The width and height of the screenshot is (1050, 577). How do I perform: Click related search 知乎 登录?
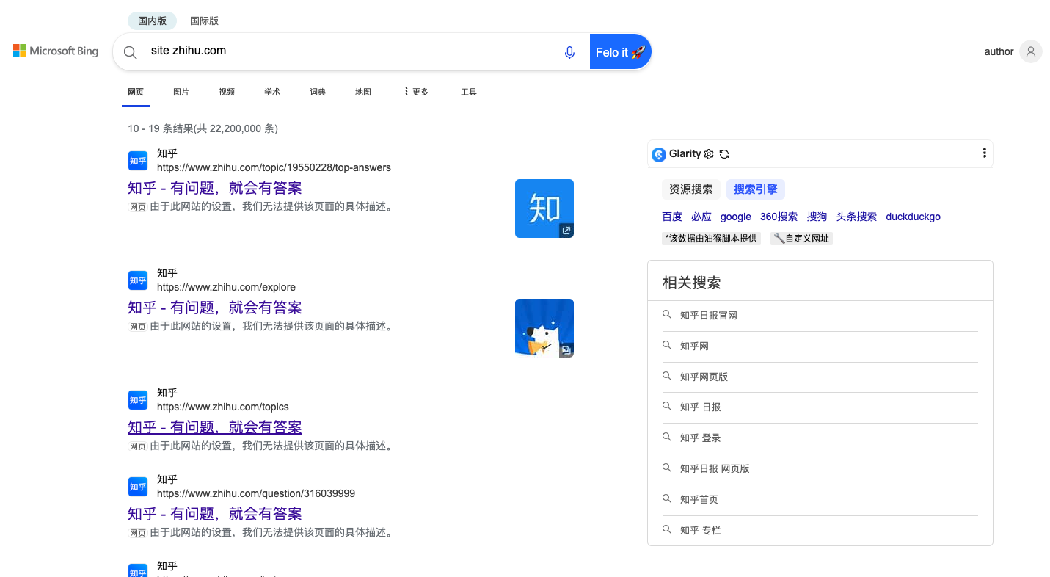(701, 438)
